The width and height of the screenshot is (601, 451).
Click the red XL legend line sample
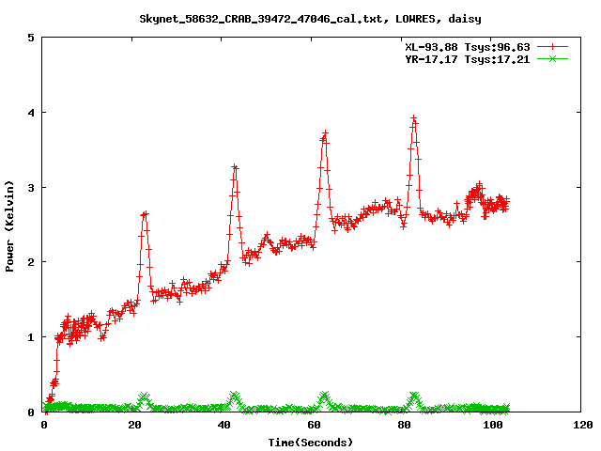[552, 47]
